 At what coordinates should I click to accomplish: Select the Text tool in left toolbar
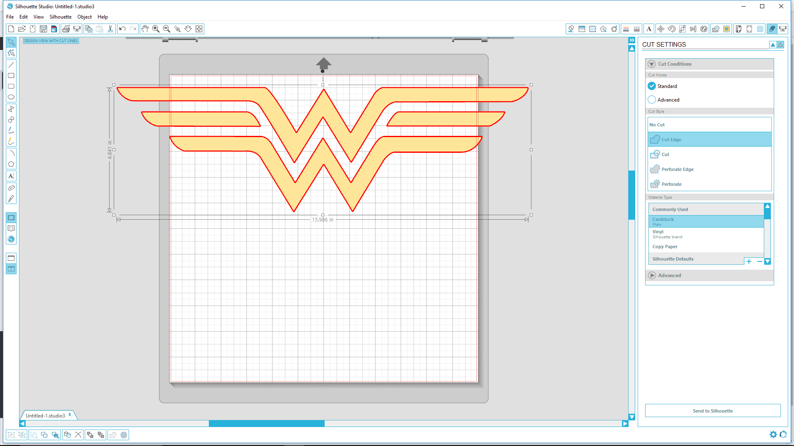point(11,176)
